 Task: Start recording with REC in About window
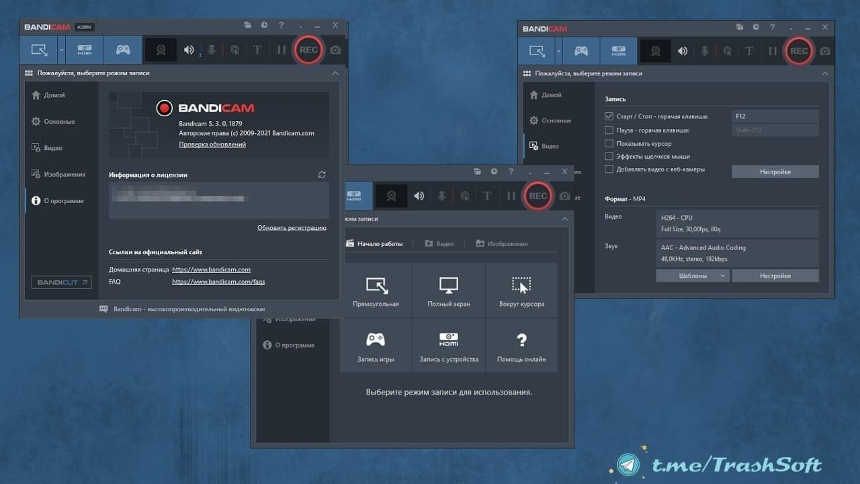click(x=308, y=50)
